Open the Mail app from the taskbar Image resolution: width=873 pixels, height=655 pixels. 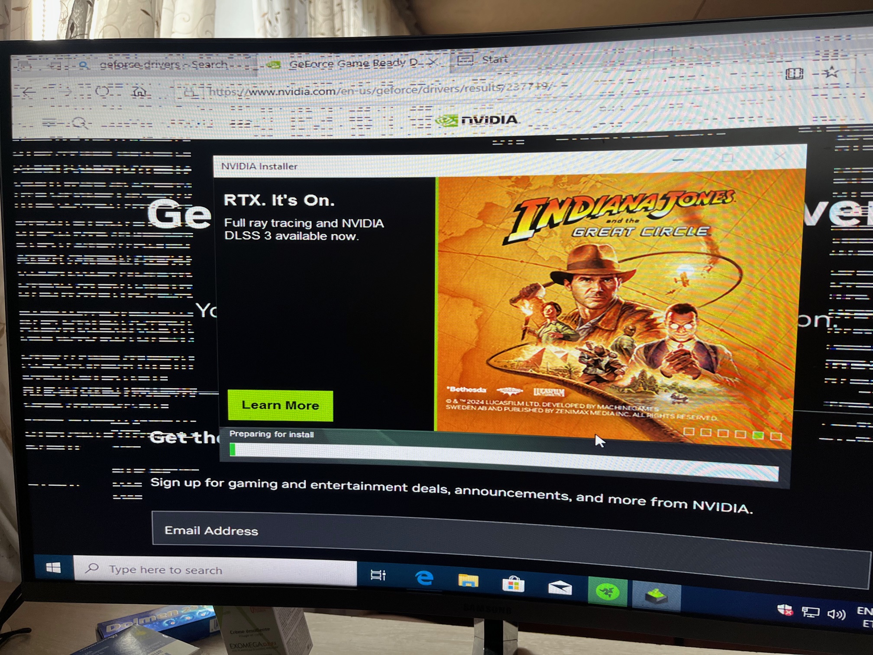[x=560, y=587]
